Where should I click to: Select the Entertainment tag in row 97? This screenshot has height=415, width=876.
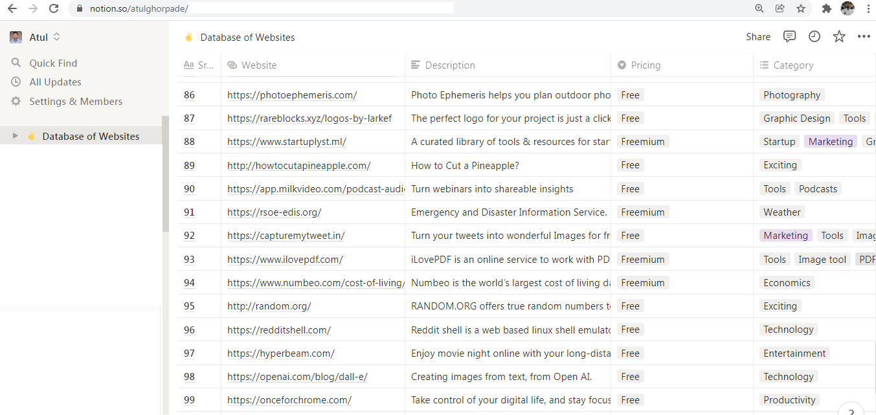point(794,353)
